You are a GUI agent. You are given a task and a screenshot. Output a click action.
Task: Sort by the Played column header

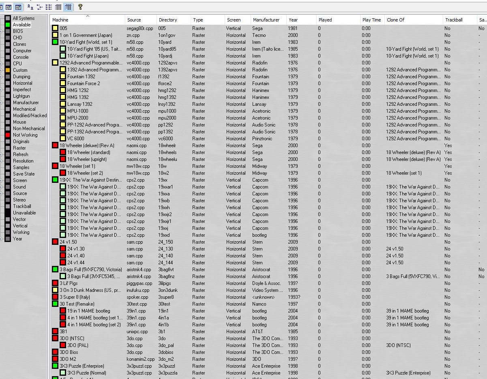(x=338, y=20)
